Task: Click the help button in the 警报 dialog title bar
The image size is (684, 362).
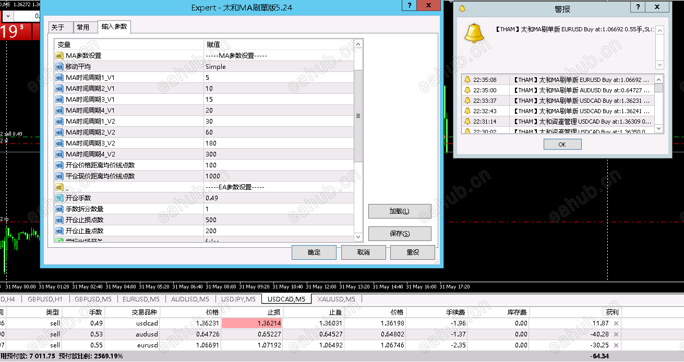Action: click(638, 7)
